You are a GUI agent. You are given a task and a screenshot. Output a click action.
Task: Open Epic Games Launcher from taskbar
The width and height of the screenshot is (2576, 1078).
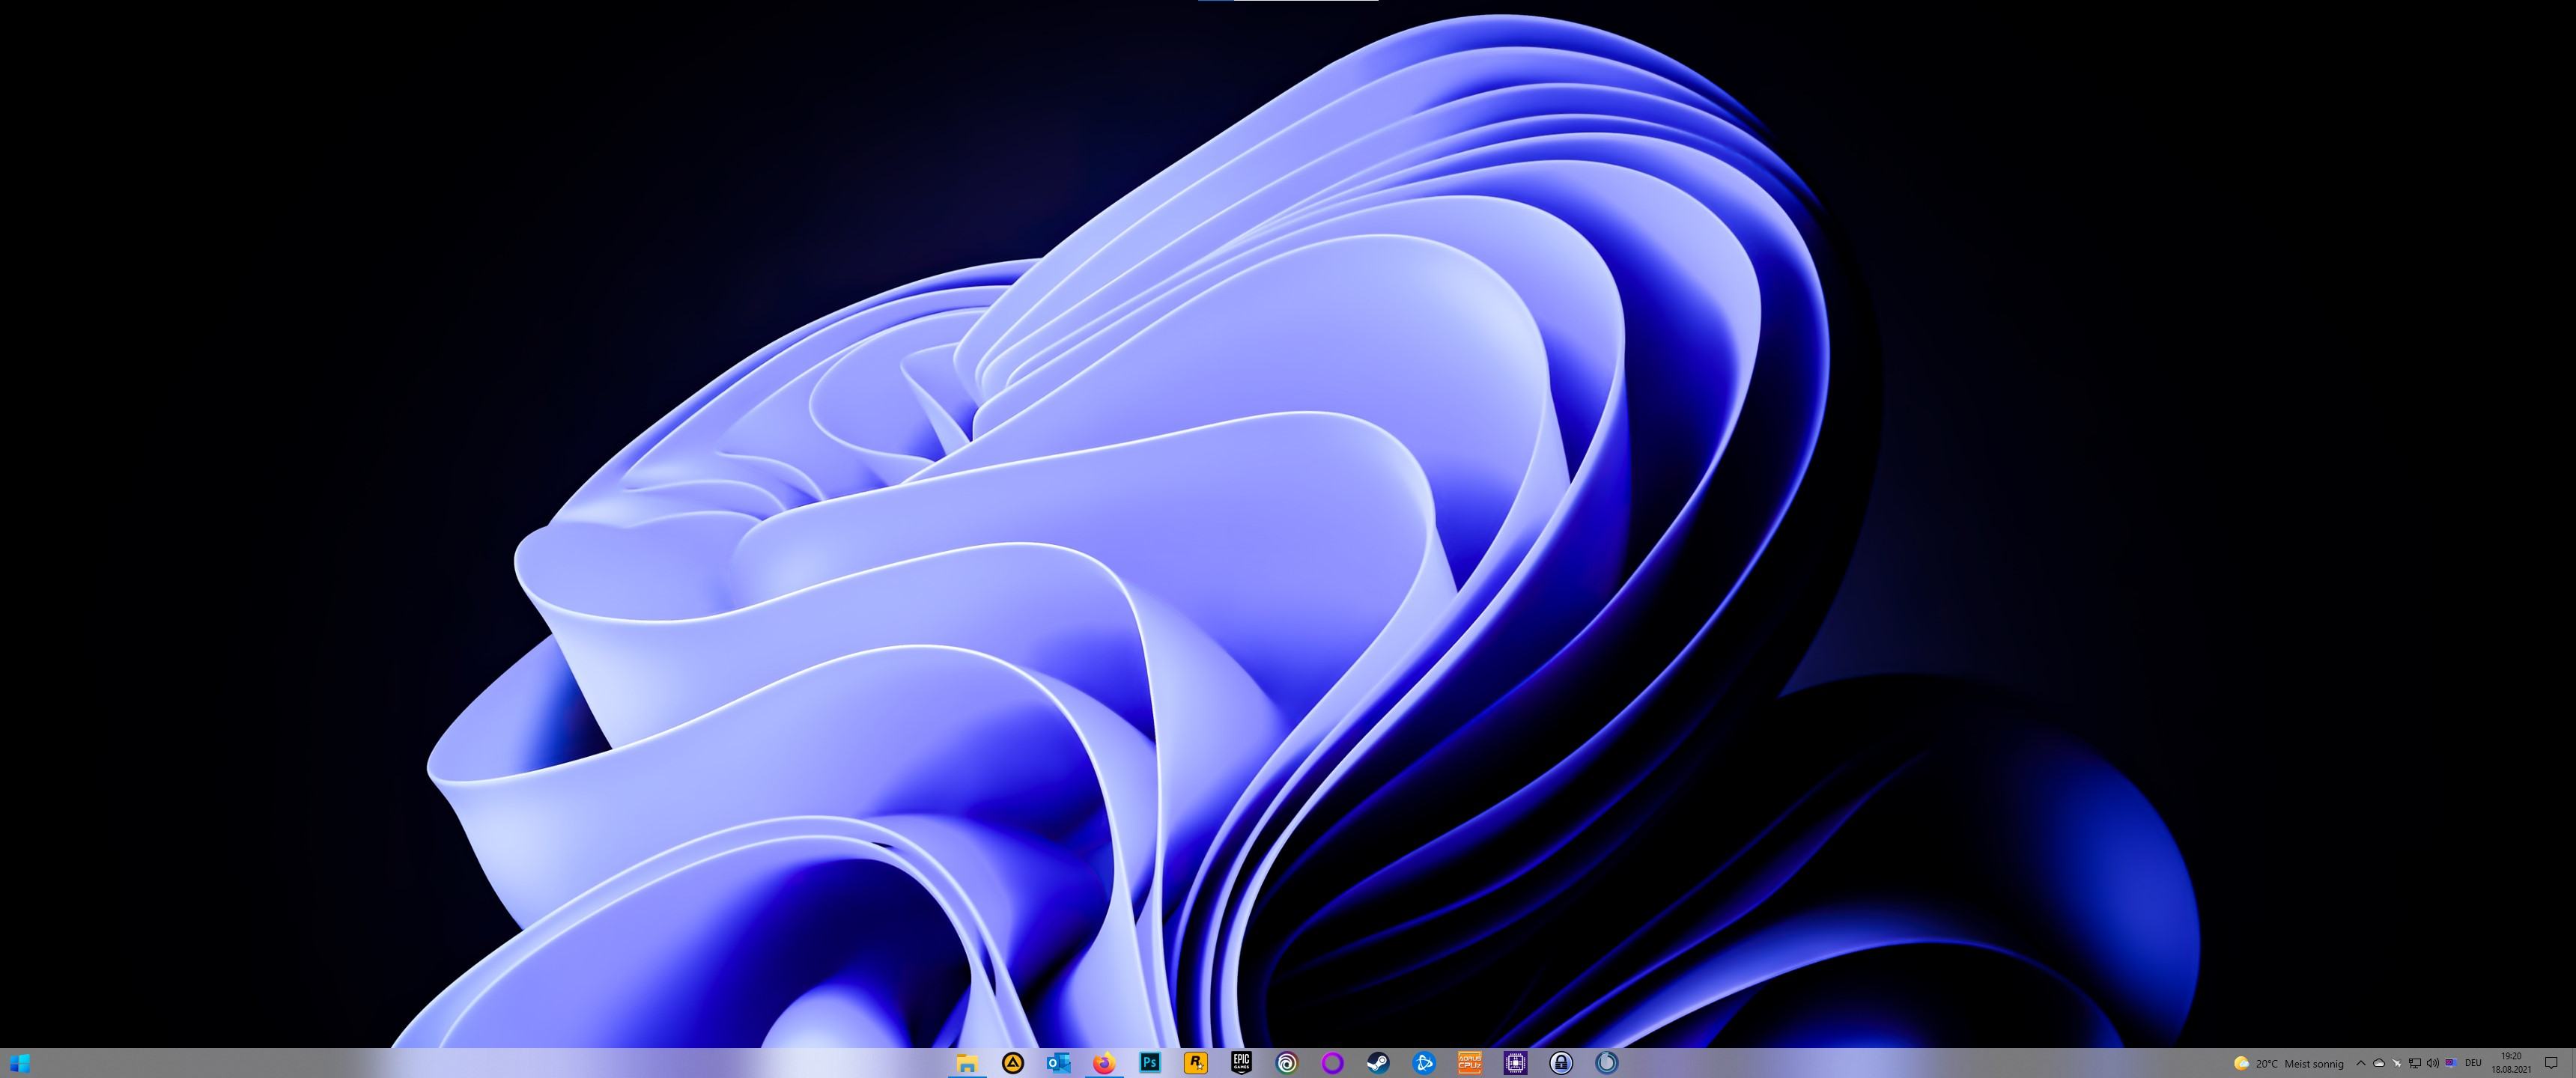click(x=1241, y=1063)
